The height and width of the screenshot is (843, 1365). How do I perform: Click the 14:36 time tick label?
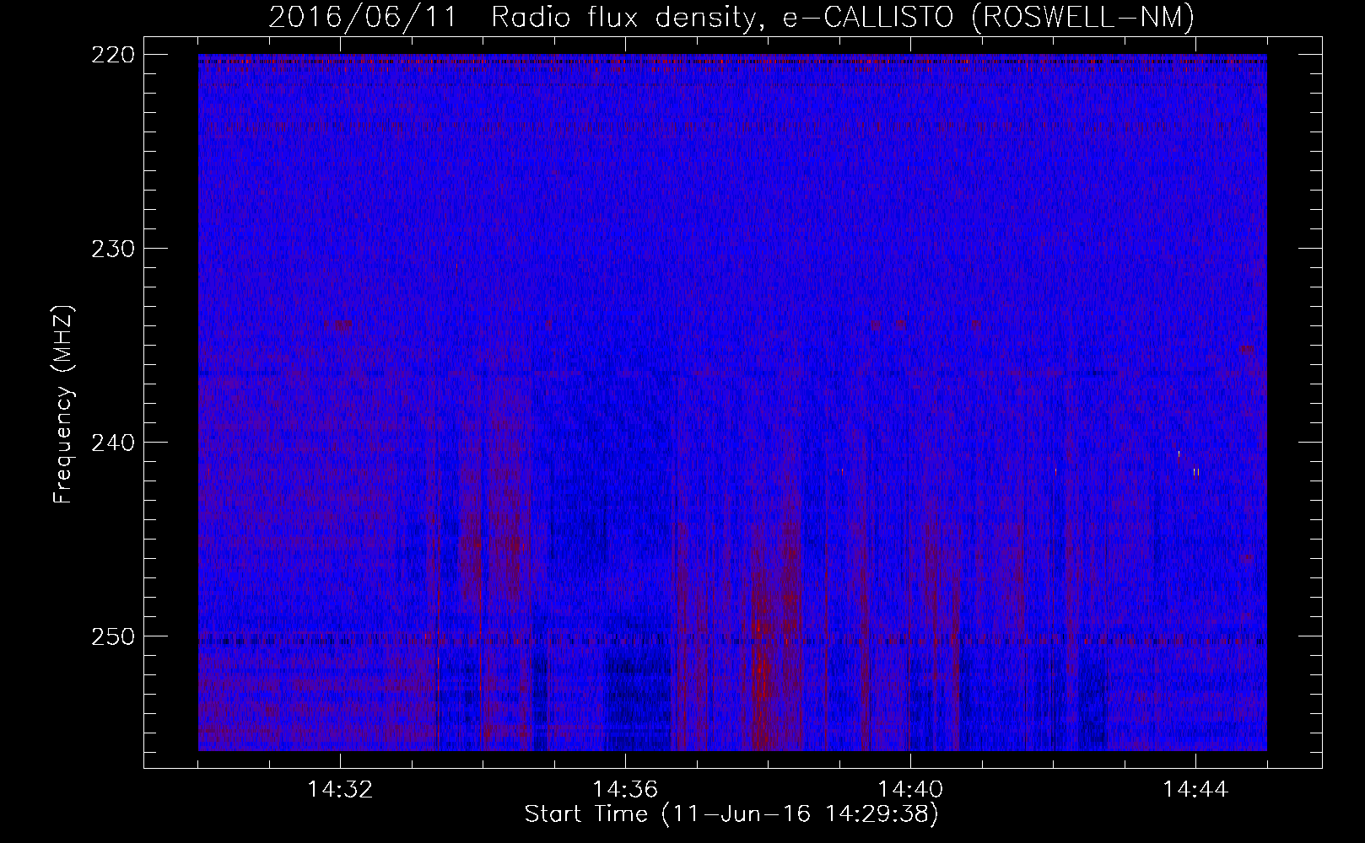625,789
